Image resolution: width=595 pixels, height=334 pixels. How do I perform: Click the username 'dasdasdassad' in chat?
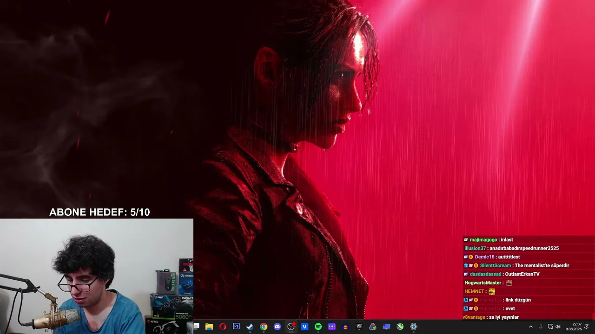486,274
